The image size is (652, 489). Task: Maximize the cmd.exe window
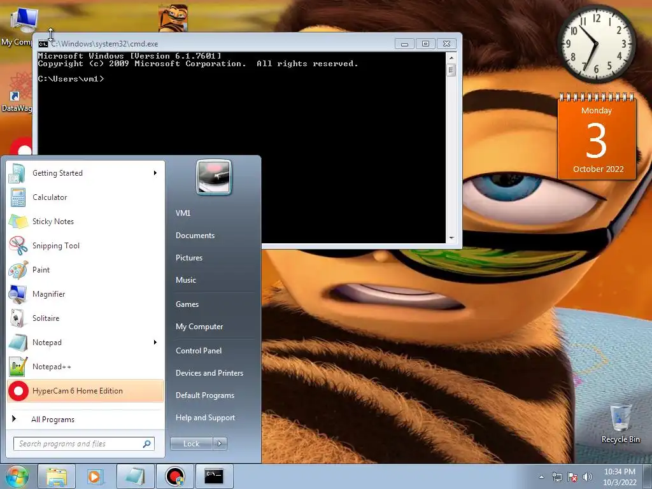coord(425,44)
